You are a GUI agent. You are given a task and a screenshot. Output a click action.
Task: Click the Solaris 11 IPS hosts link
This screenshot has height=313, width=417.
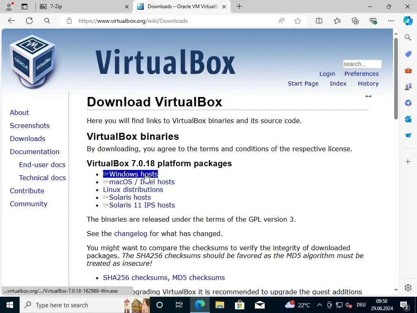coord(139,205)
